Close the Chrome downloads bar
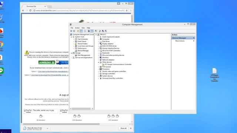237x133 pixels. [131, 128]
